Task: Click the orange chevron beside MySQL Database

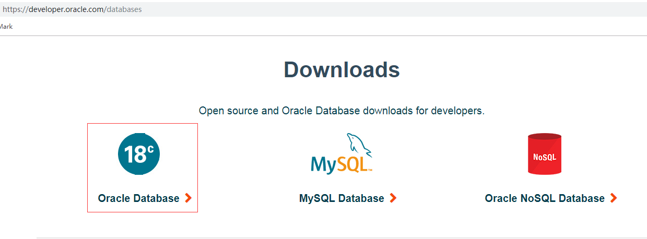Action: (x=393, y=198)
